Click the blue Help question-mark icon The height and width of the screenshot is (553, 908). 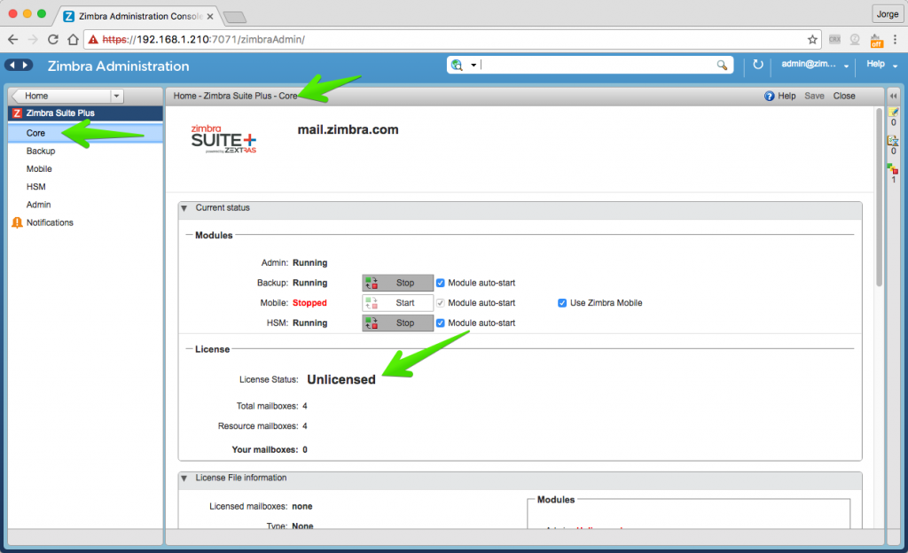click(x=769, y=96)
